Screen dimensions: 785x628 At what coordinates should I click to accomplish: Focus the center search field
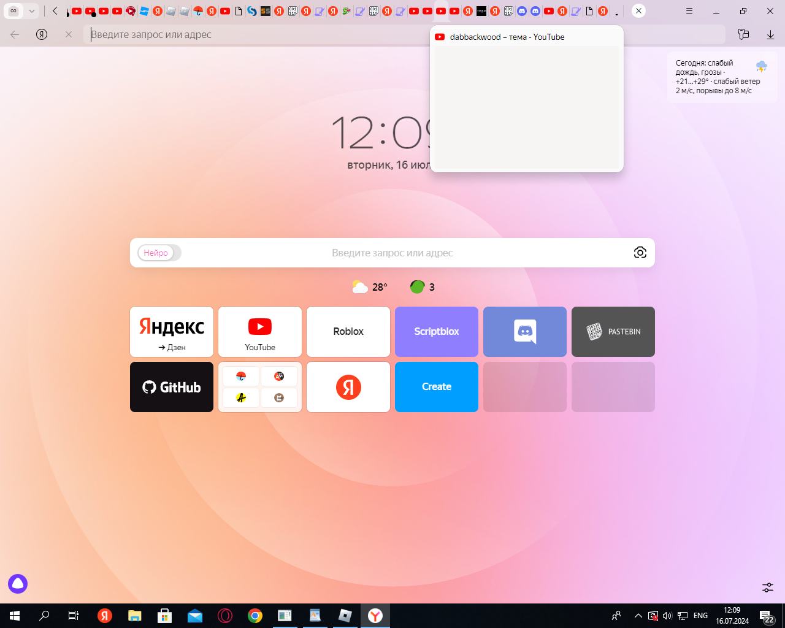point(392,253)
